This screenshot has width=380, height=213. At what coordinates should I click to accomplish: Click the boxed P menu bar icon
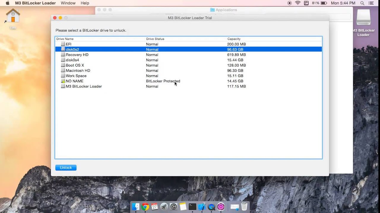point(306,3)
